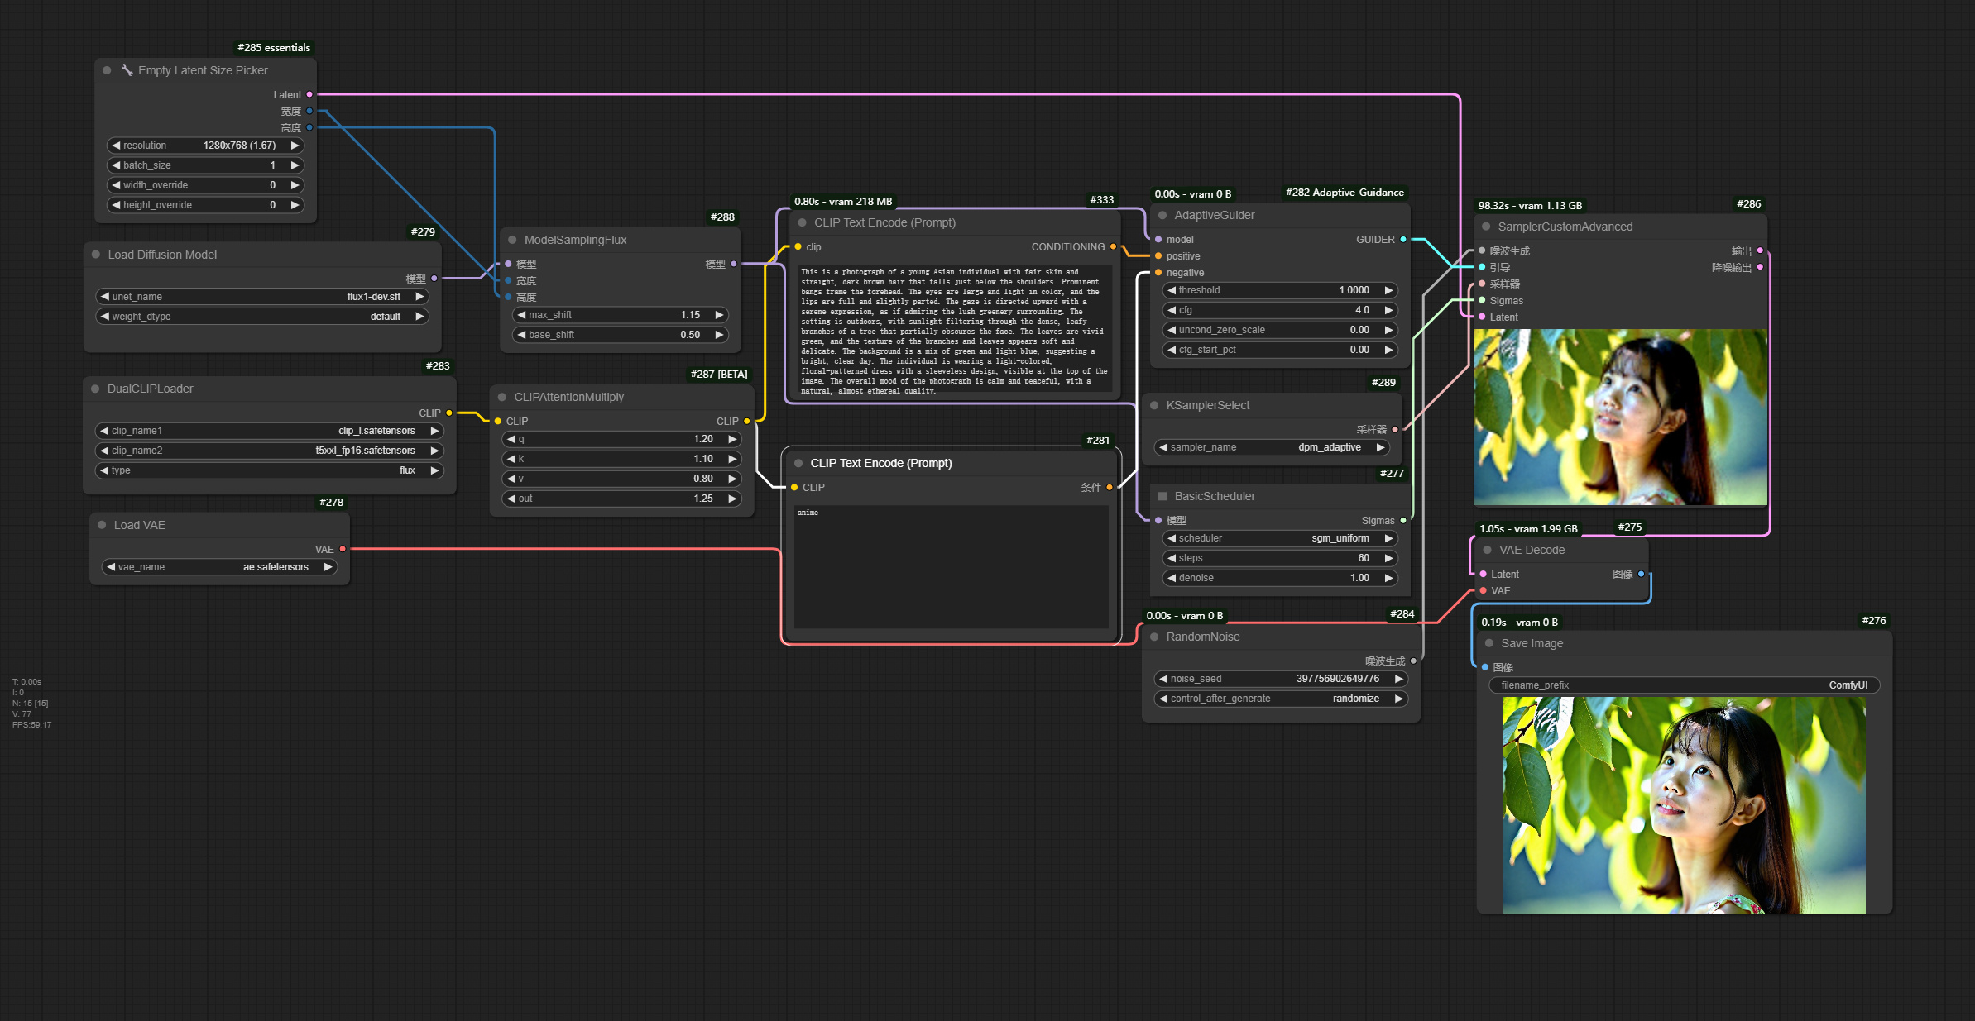
Task: Click the max_shift value in ModelSamplingFlux
Action: tap(689, 315)
